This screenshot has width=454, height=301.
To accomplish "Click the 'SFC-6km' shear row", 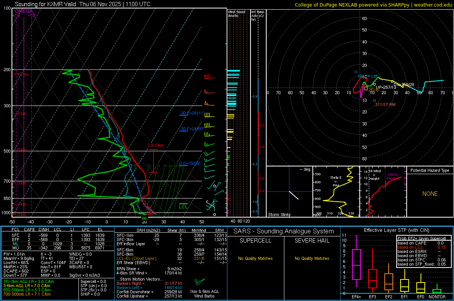I will click(172, 250).
